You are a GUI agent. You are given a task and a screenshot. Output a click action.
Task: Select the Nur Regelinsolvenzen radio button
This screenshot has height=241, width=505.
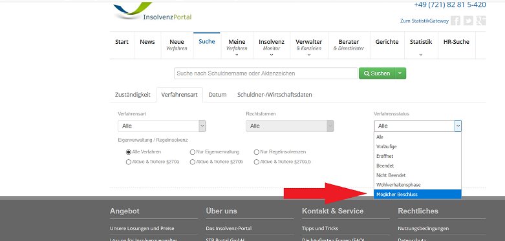(x=257, y=152)
